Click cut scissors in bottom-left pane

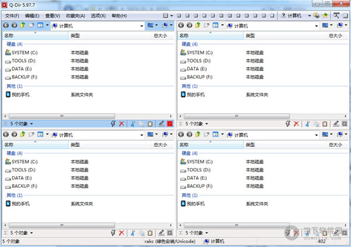133,233
